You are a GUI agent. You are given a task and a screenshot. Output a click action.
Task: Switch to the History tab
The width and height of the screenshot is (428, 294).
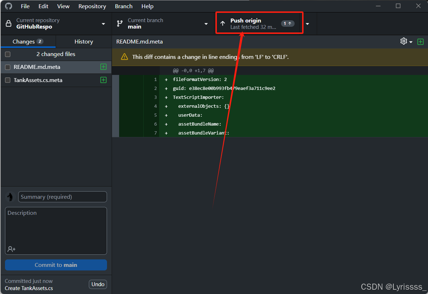(84, 41)
